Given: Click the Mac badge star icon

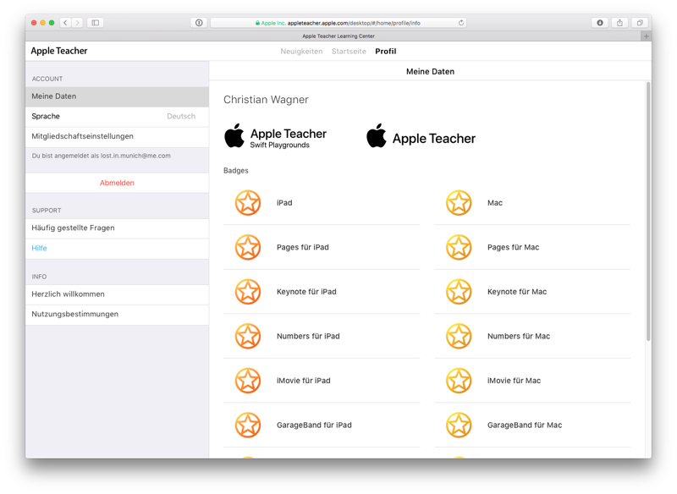Looking at the screenshot, I should [459, 202].
